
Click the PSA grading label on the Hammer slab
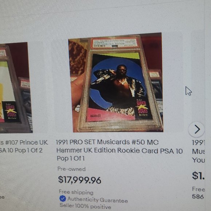point(114,43)
